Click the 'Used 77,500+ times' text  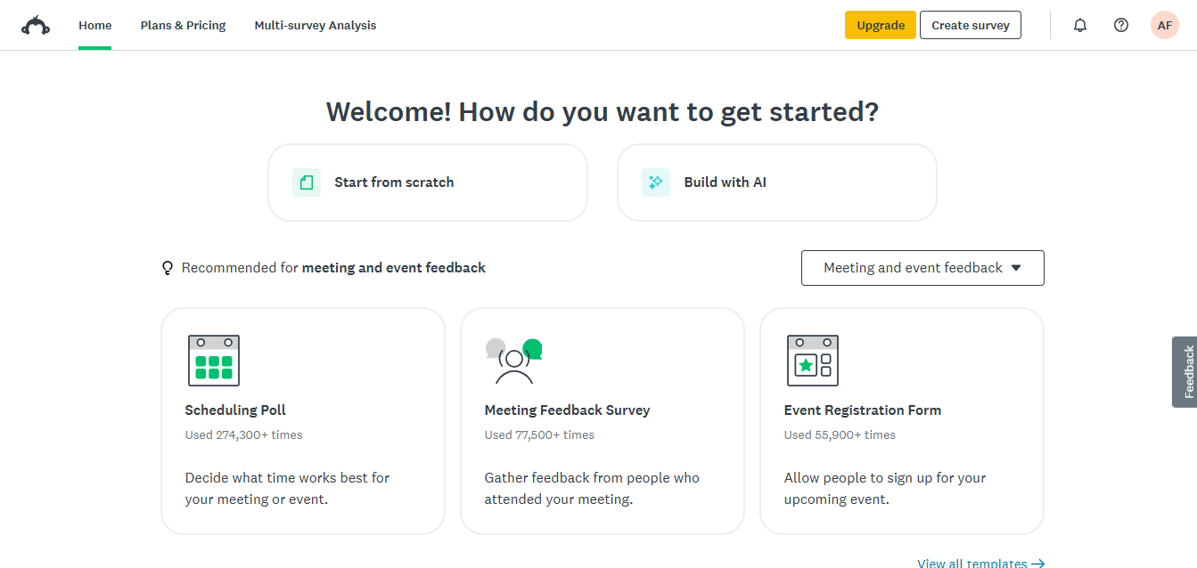[x=539, y=435]
